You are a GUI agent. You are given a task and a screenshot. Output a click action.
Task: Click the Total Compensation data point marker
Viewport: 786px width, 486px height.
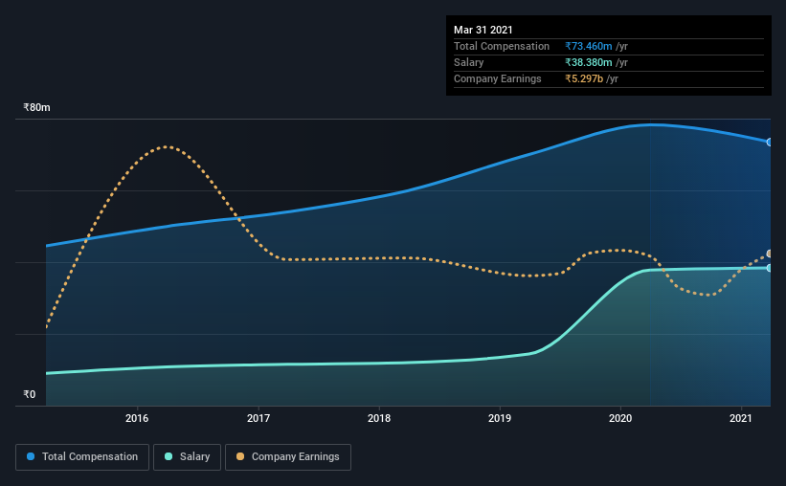pyautogui.click(x=770, y=143)
